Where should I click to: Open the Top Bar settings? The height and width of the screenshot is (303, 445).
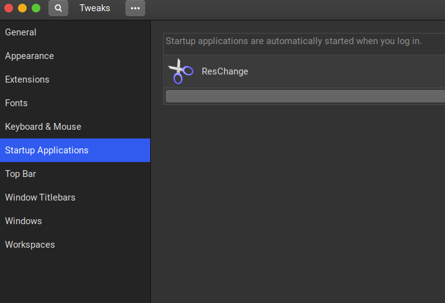pos(75,174)
